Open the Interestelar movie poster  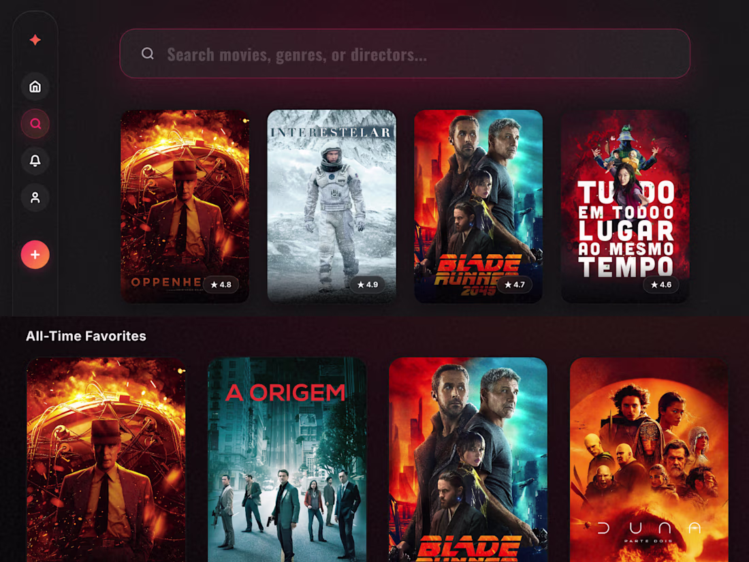332,206
